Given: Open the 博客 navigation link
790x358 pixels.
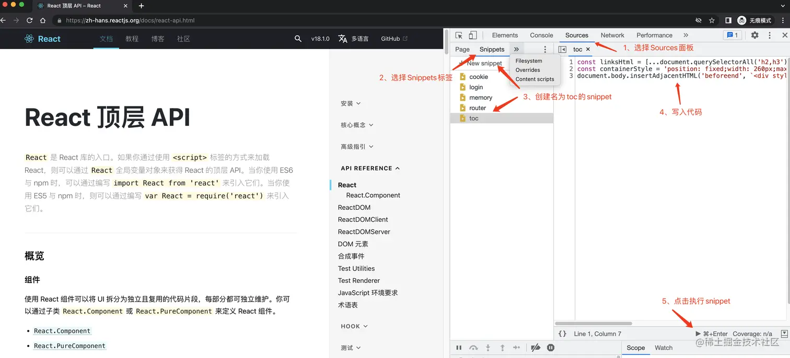Looking at the screenshot, I should [158, 39].
